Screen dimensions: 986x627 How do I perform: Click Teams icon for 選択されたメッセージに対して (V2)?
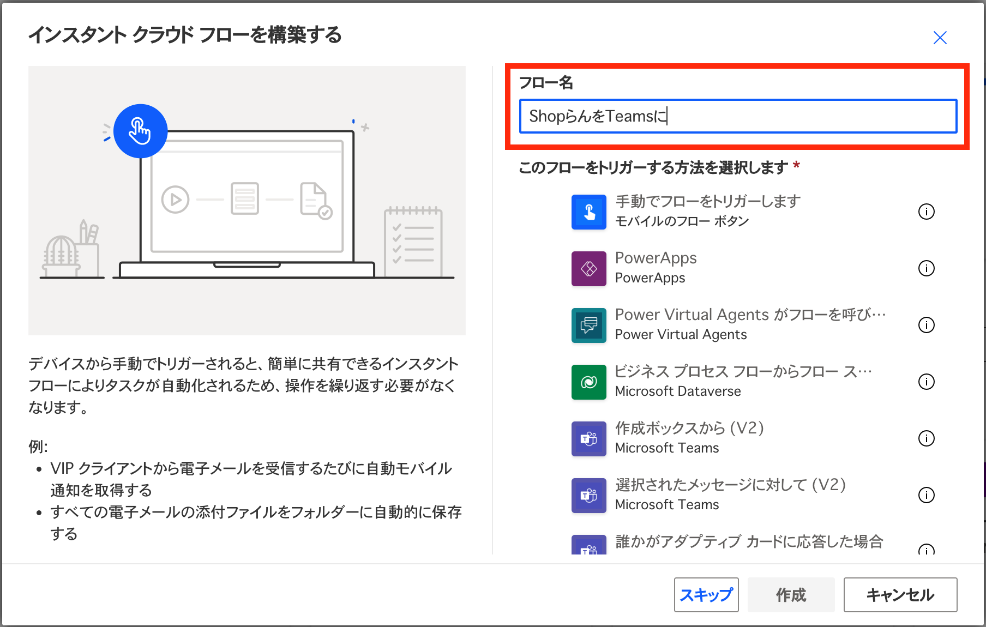point(589,496)
